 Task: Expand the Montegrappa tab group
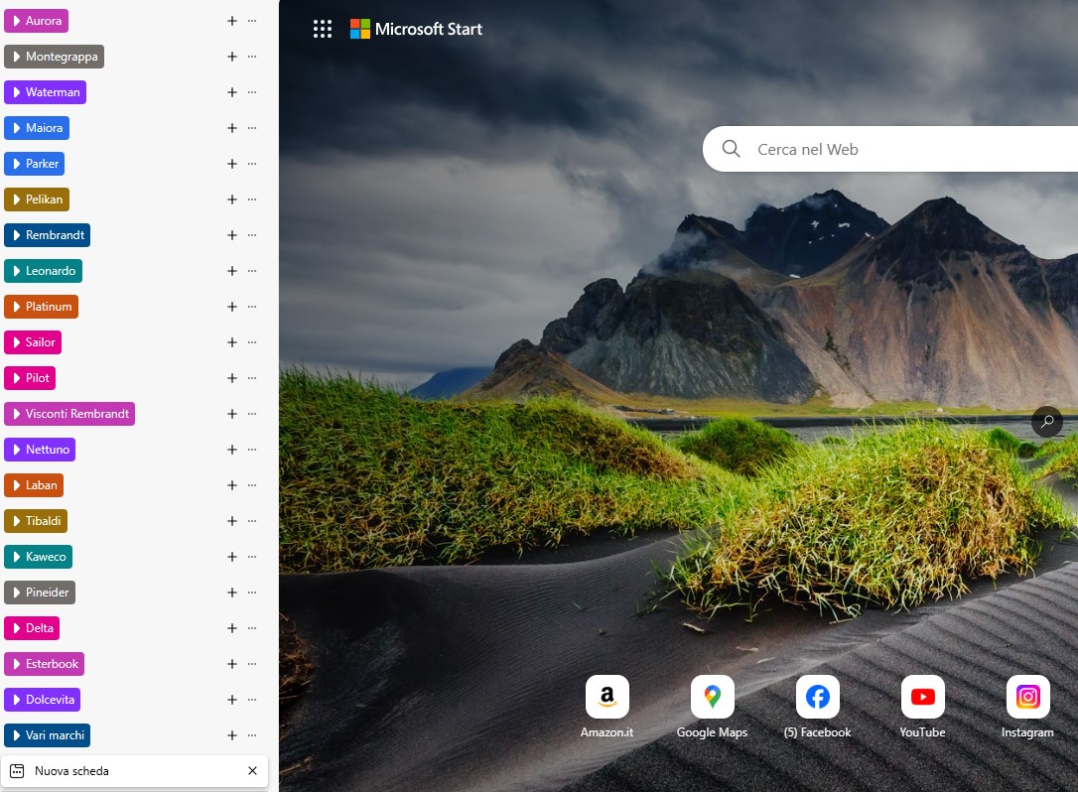[55, 57]
